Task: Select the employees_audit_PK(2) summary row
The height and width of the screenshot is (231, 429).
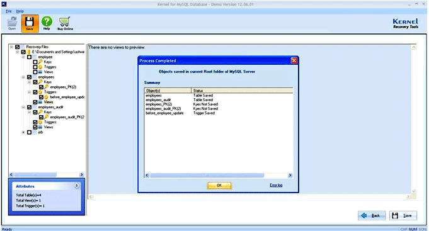Action: (x=219, y=108)
